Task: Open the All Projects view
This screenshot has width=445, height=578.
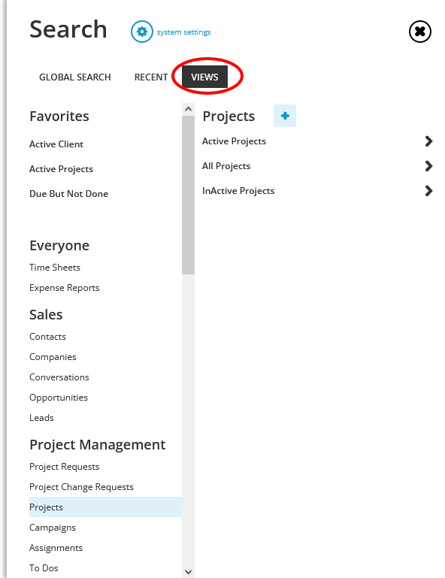Action: pos(226,166)
